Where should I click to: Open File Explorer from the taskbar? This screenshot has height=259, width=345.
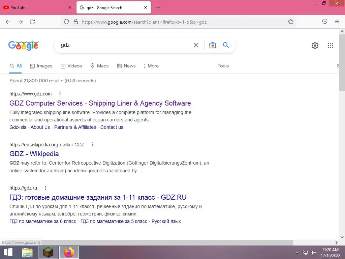(x=27, y=252)
